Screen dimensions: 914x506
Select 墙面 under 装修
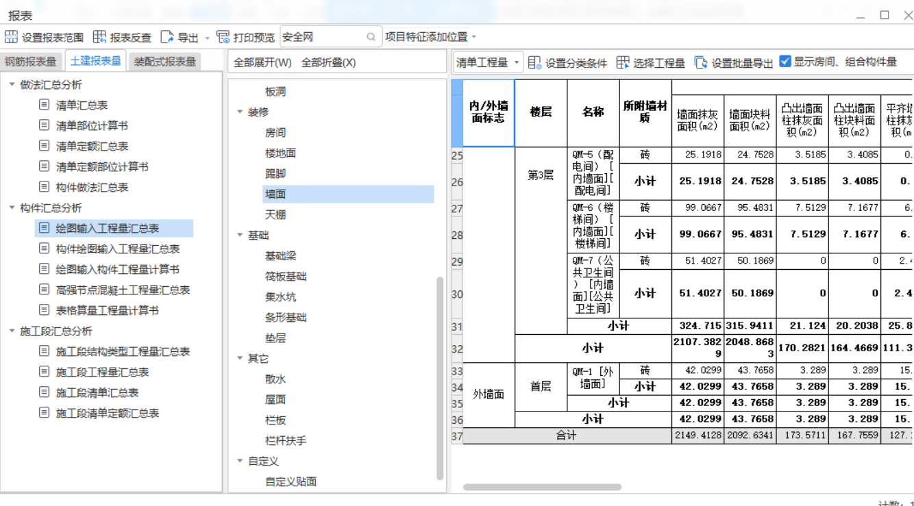tap(348, 194)
